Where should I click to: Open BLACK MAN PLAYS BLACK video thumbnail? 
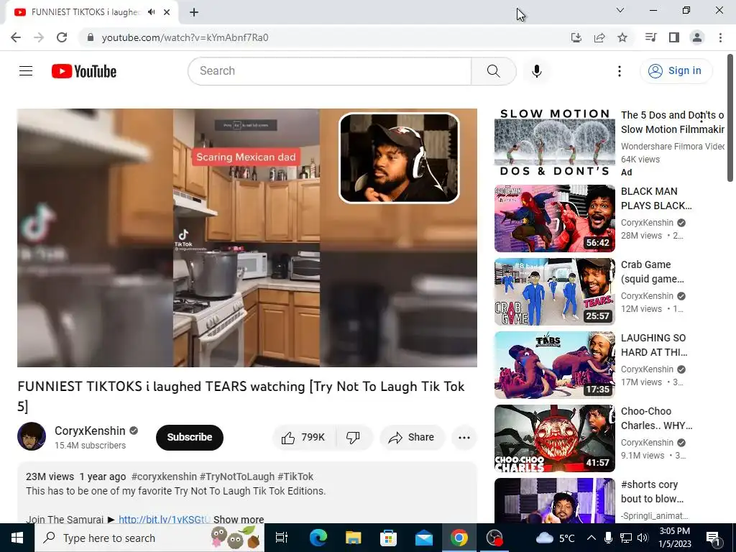[x=554, y=218]
